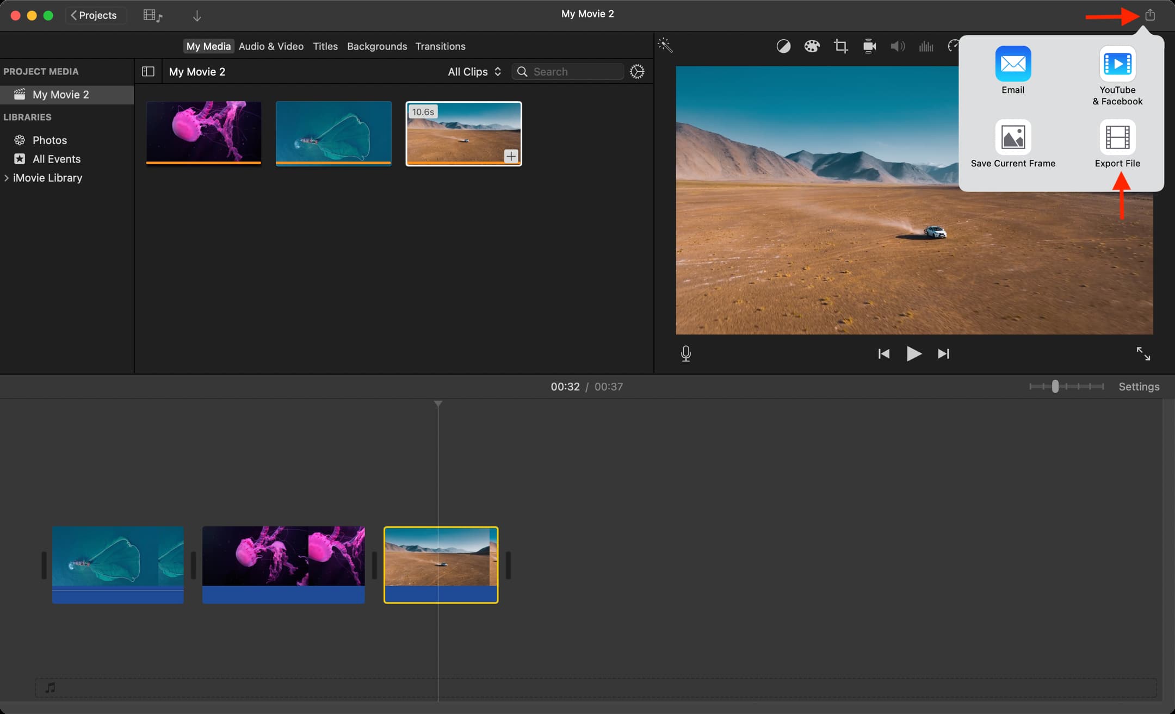The height and width of the screenshot is (714, 1175).
Task: Adjust the timeline zoom slider
Action: 1055,386
